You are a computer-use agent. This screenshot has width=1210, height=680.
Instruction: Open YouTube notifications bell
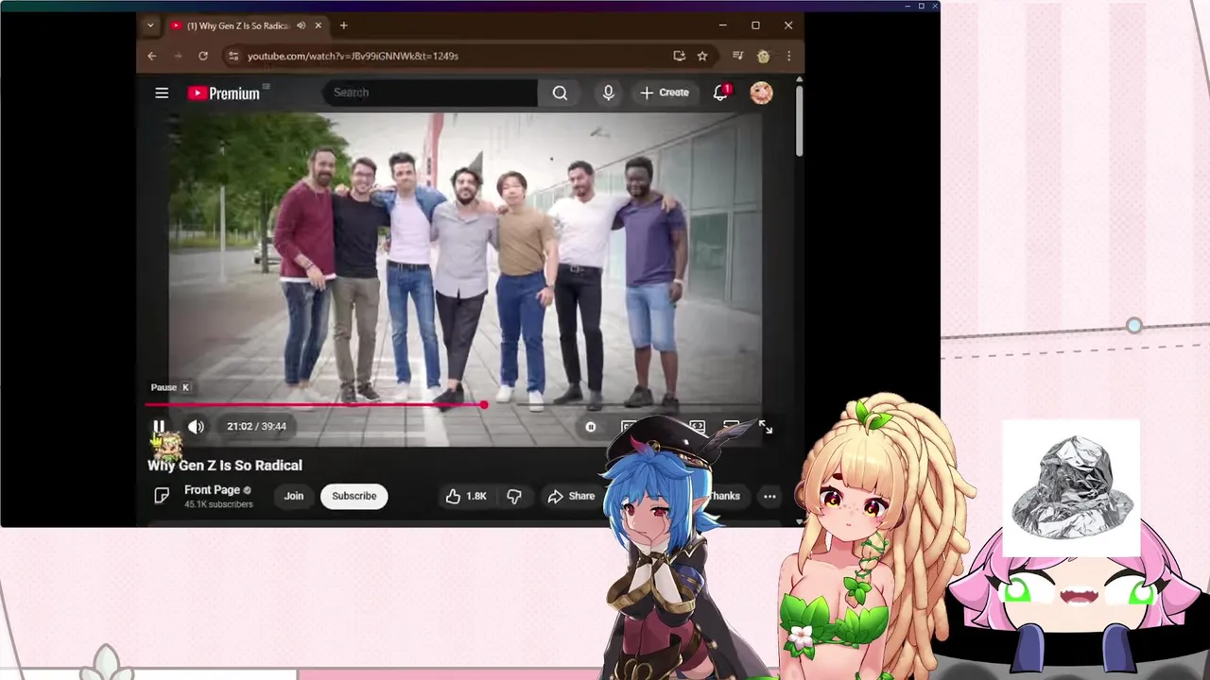(720, 93)
